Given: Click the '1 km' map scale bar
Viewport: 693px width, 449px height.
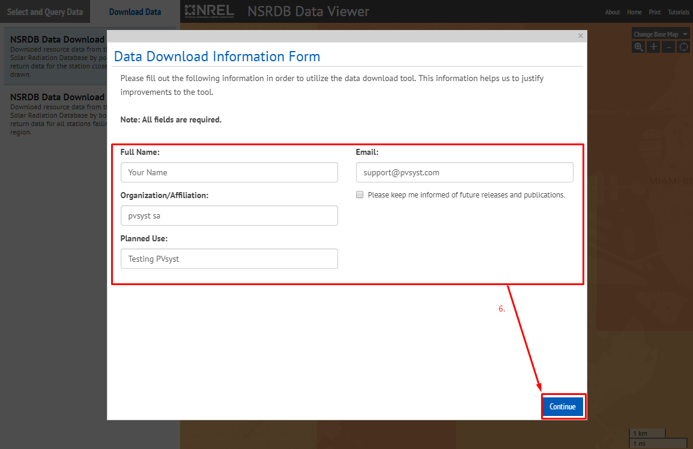Looking at the screenshot, I should [x=647, y=433].
